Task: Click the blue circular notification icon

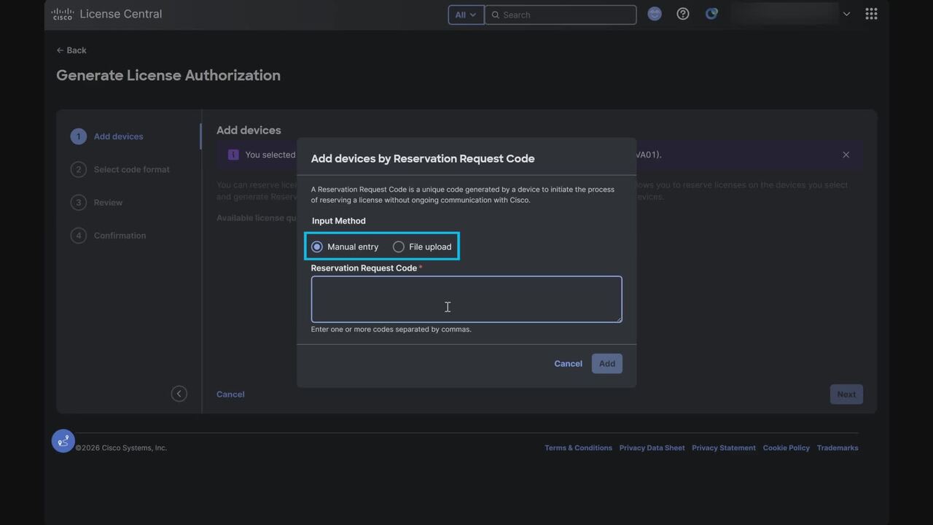Action: tap(711, 14)
